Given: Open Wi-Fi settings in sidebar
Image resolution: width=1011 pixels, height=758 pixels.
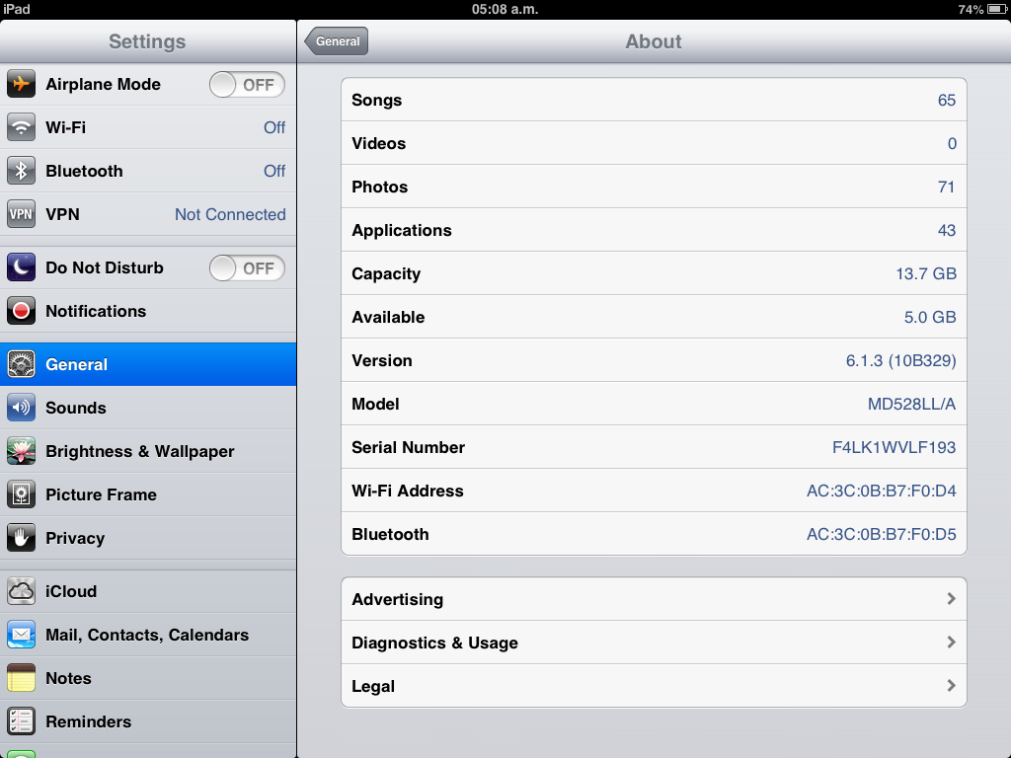Looking at the screenshot, I should tap(148, 127).
